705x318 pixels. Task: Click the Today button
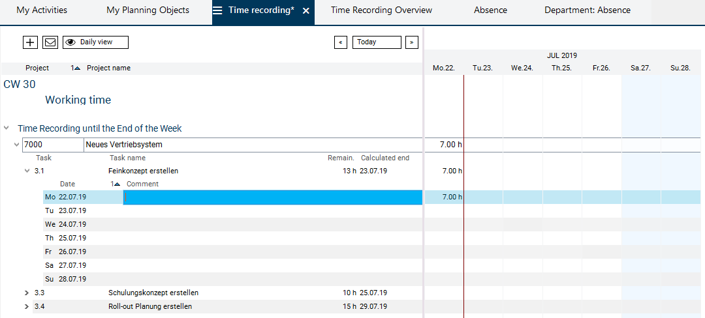pyautogui.click(x=377, y=42)
